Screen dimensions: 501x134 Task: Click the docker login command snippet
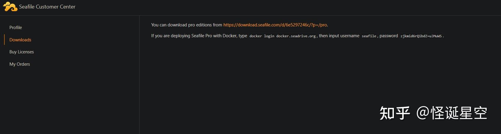pos(283,36)
